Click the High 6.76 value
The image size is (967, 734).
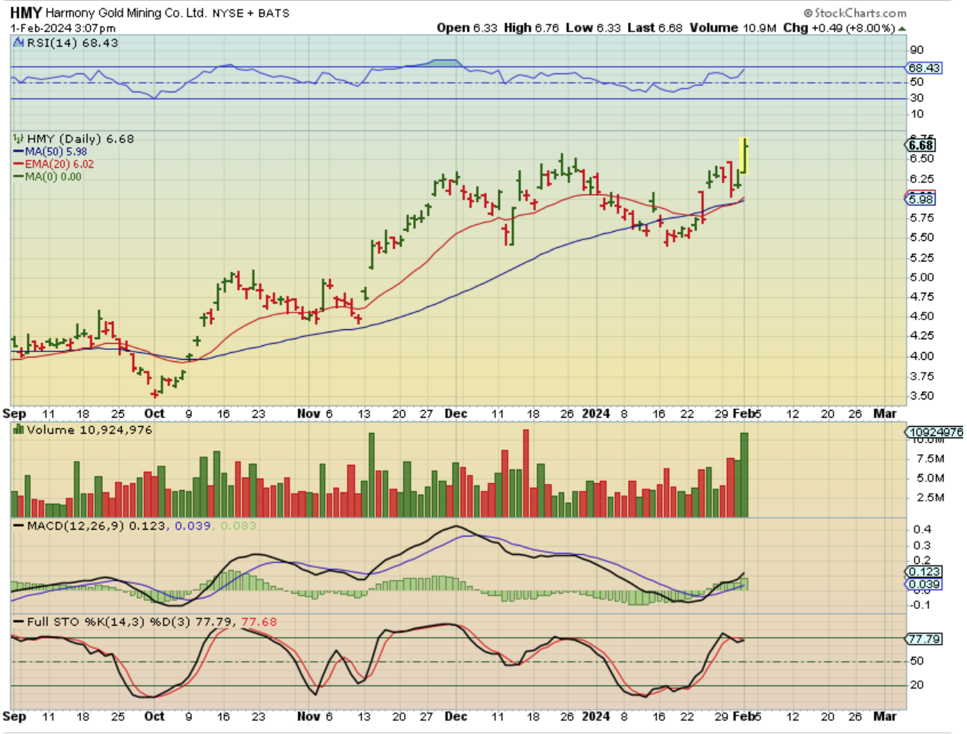tap(531, 27)
